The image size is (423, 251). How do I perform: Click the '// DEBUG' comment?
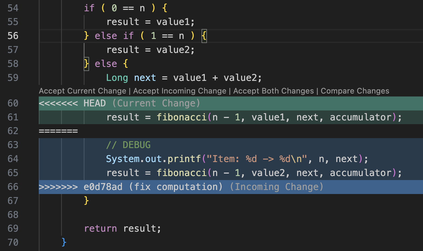point(128,145)
